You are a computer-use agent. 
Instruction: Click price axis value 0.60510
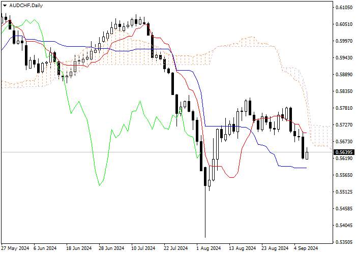pos(344,24)
